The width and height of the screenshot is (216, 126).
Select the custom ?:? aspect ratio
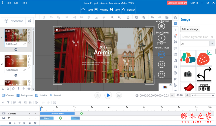pyautogui.click(x=161, y=74)
